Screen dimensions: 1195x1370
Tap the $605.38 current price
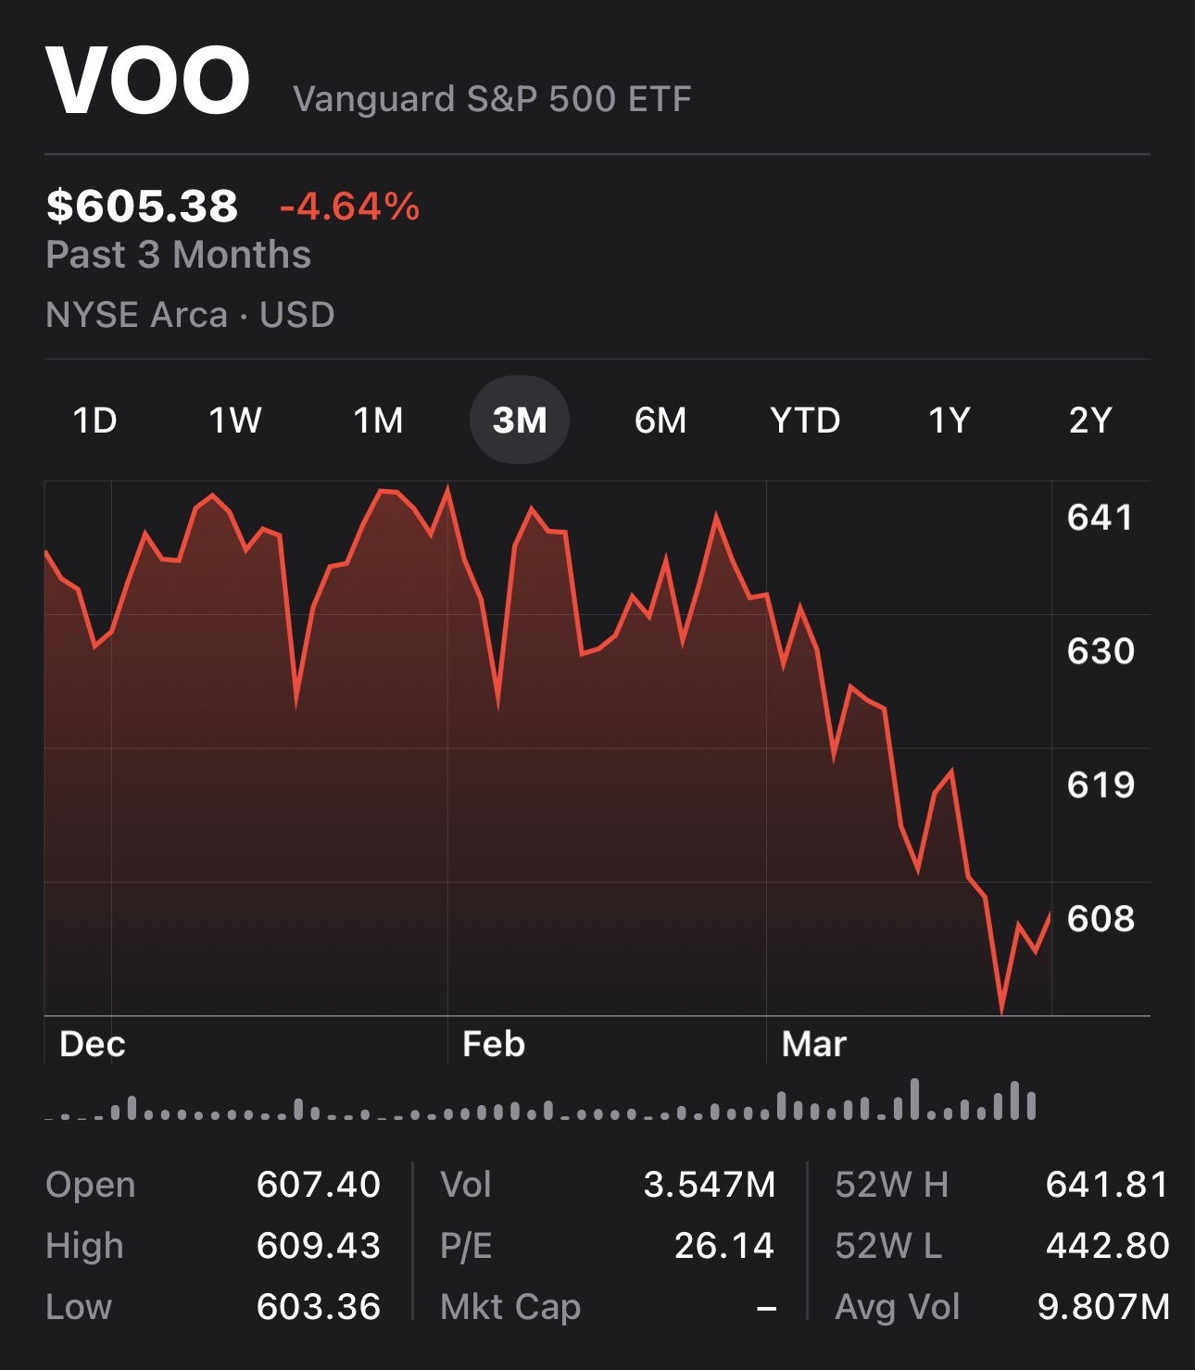coord(143,206)
